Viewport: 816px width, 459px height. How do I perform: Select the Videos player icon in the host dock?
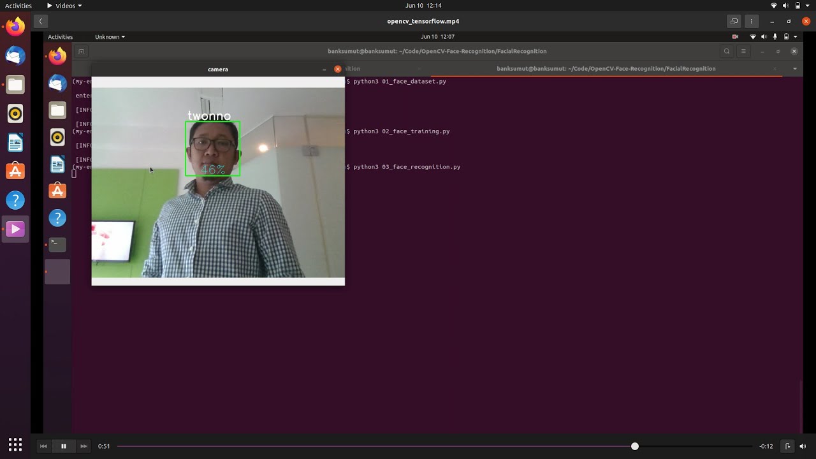(15, 229)
